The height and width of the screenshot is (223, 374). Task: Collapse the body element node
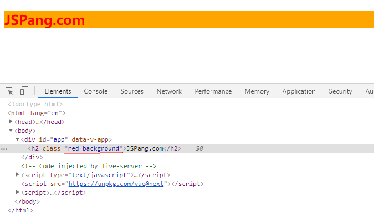(11, 131)
